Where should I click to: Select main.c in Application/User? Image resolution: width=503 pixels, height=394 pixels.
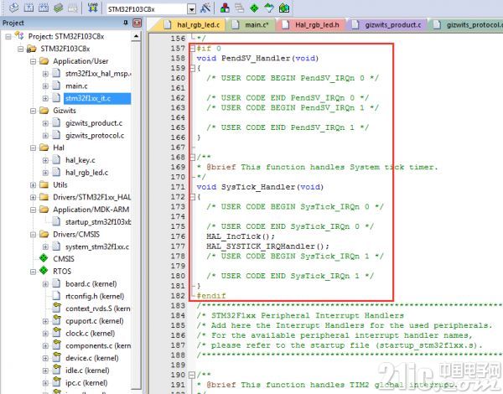(x=76, y=86)
